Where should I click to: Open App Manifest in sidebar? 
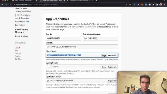[x=20, y=21]
